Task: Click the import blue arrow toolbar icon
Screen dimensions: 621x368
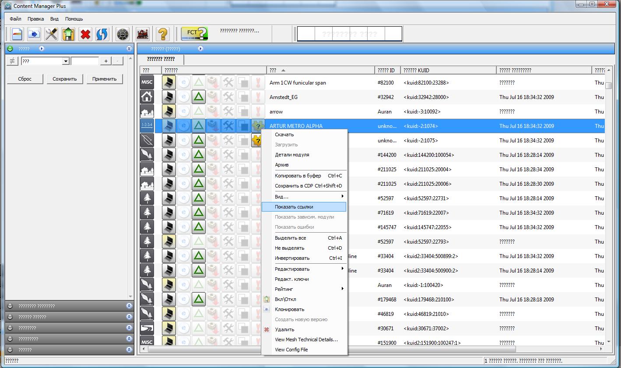Action: pyautogui.click(x=34, y=34)
